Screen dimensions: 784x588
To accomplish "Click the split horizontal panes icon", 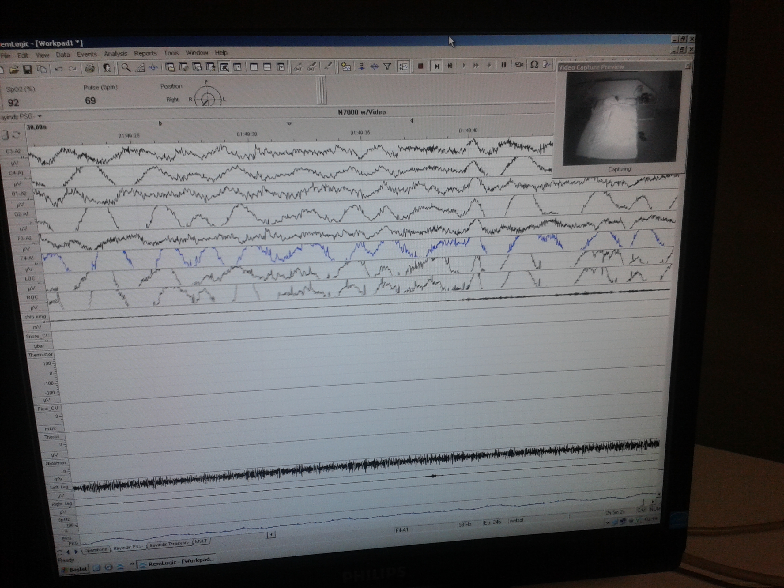I will [x=267, y=67].
